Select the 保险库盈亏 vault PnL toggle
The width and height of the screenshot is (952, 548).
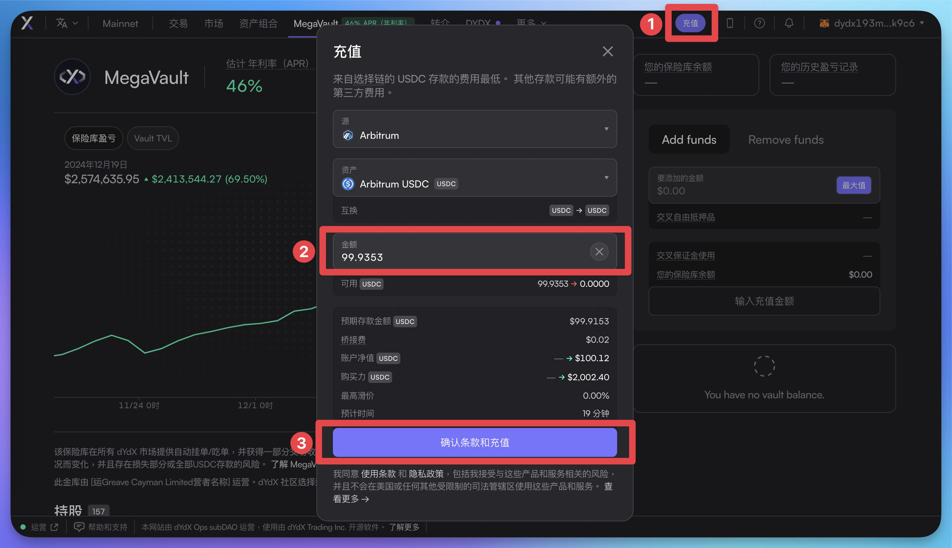point(93,138)
